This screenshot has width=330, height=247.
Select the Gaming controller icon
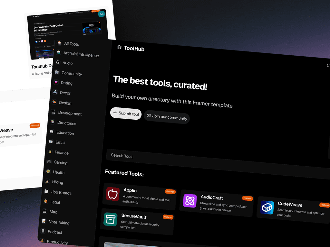pos(49,162)
